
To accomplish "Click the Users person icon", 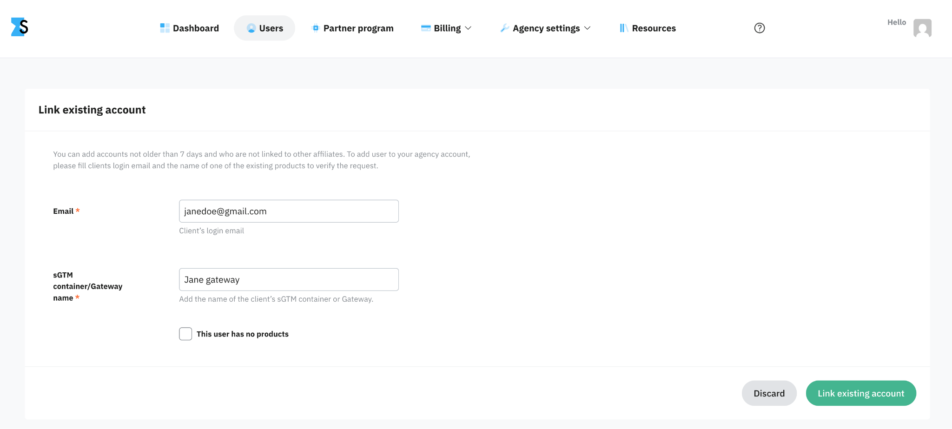I will click(x=251, y=28).
